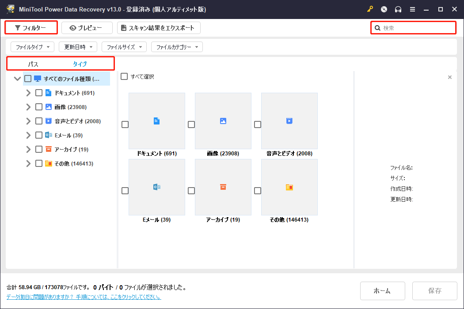Switch to the タイプ tab
This screenshot has width=464, height=309.
click(x=80, y=64)
